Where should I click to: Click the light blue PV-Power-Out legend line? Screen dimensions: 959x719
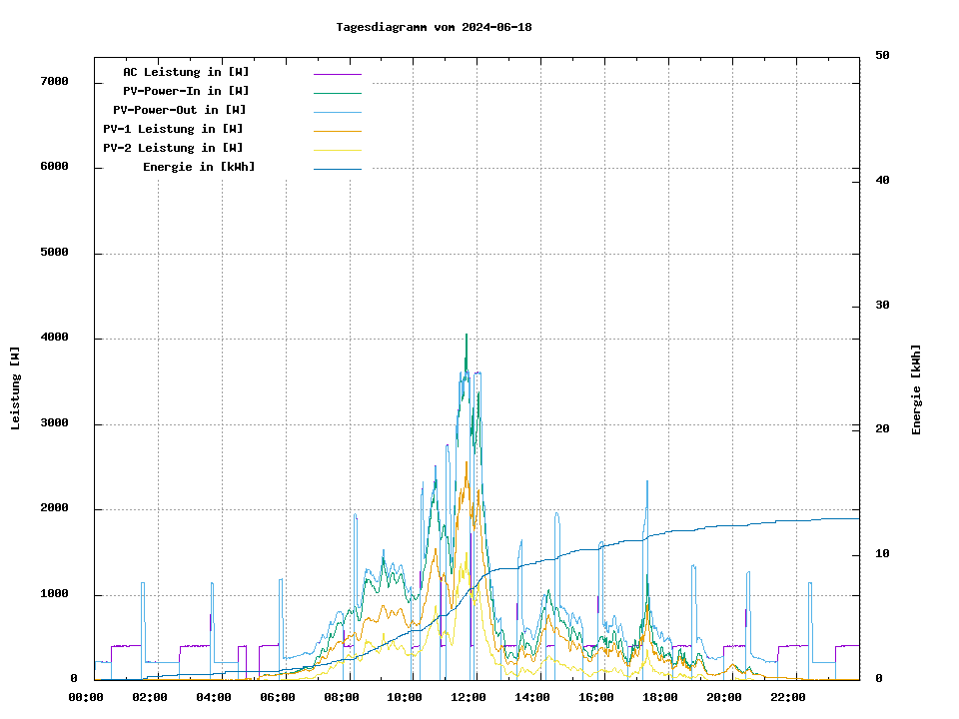click(x=337, y=112)
